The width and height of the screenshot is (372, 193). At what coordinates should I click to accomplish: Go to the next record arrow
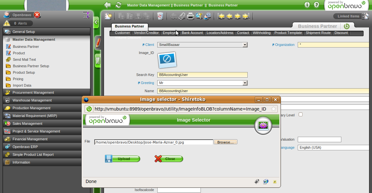pyautogui.click(x=237, y=16)
